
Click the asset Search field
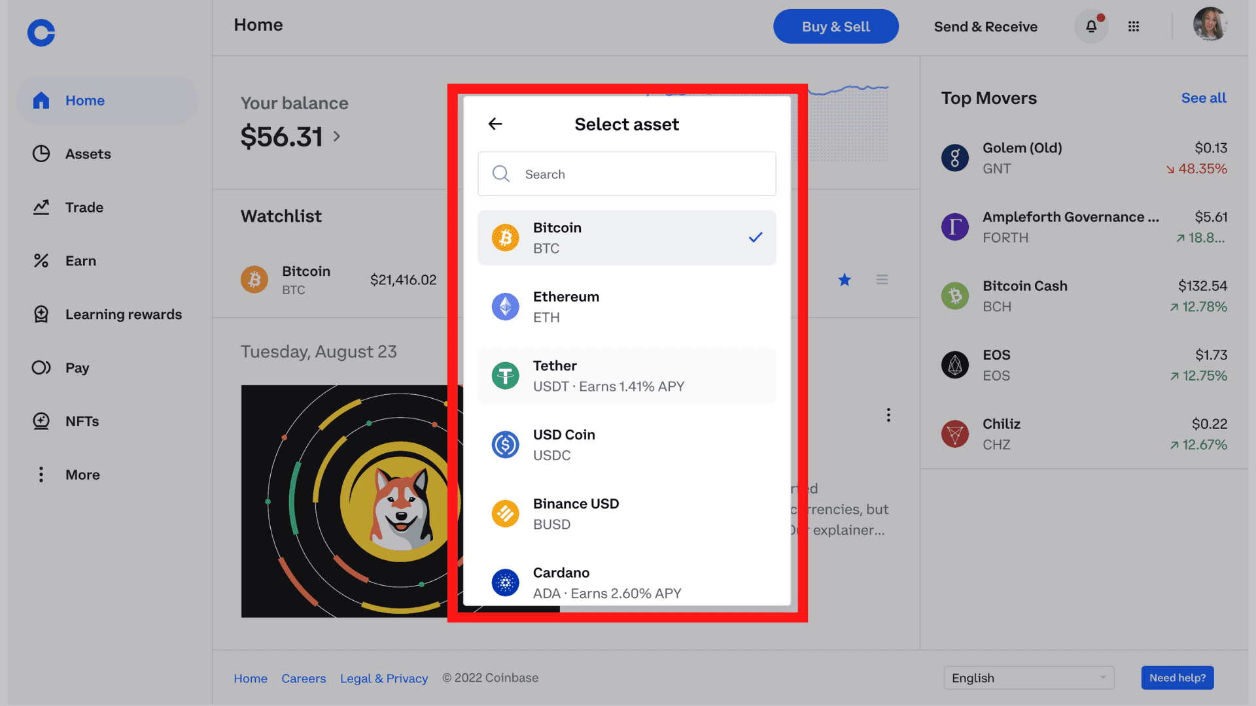pyautogui.click(x=627, y=174)
